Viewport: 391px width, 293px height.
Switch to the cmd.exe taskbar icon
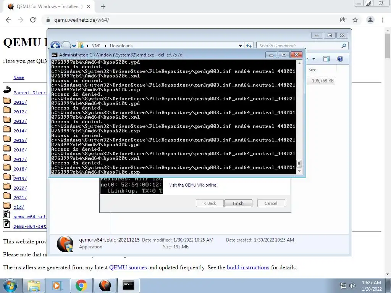(x=128, y=285)
